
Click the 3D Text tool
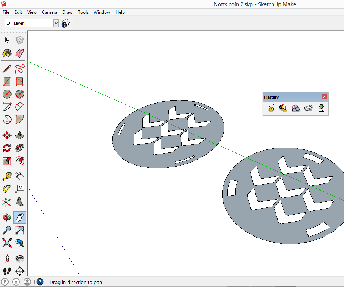[x=19, y=202]
